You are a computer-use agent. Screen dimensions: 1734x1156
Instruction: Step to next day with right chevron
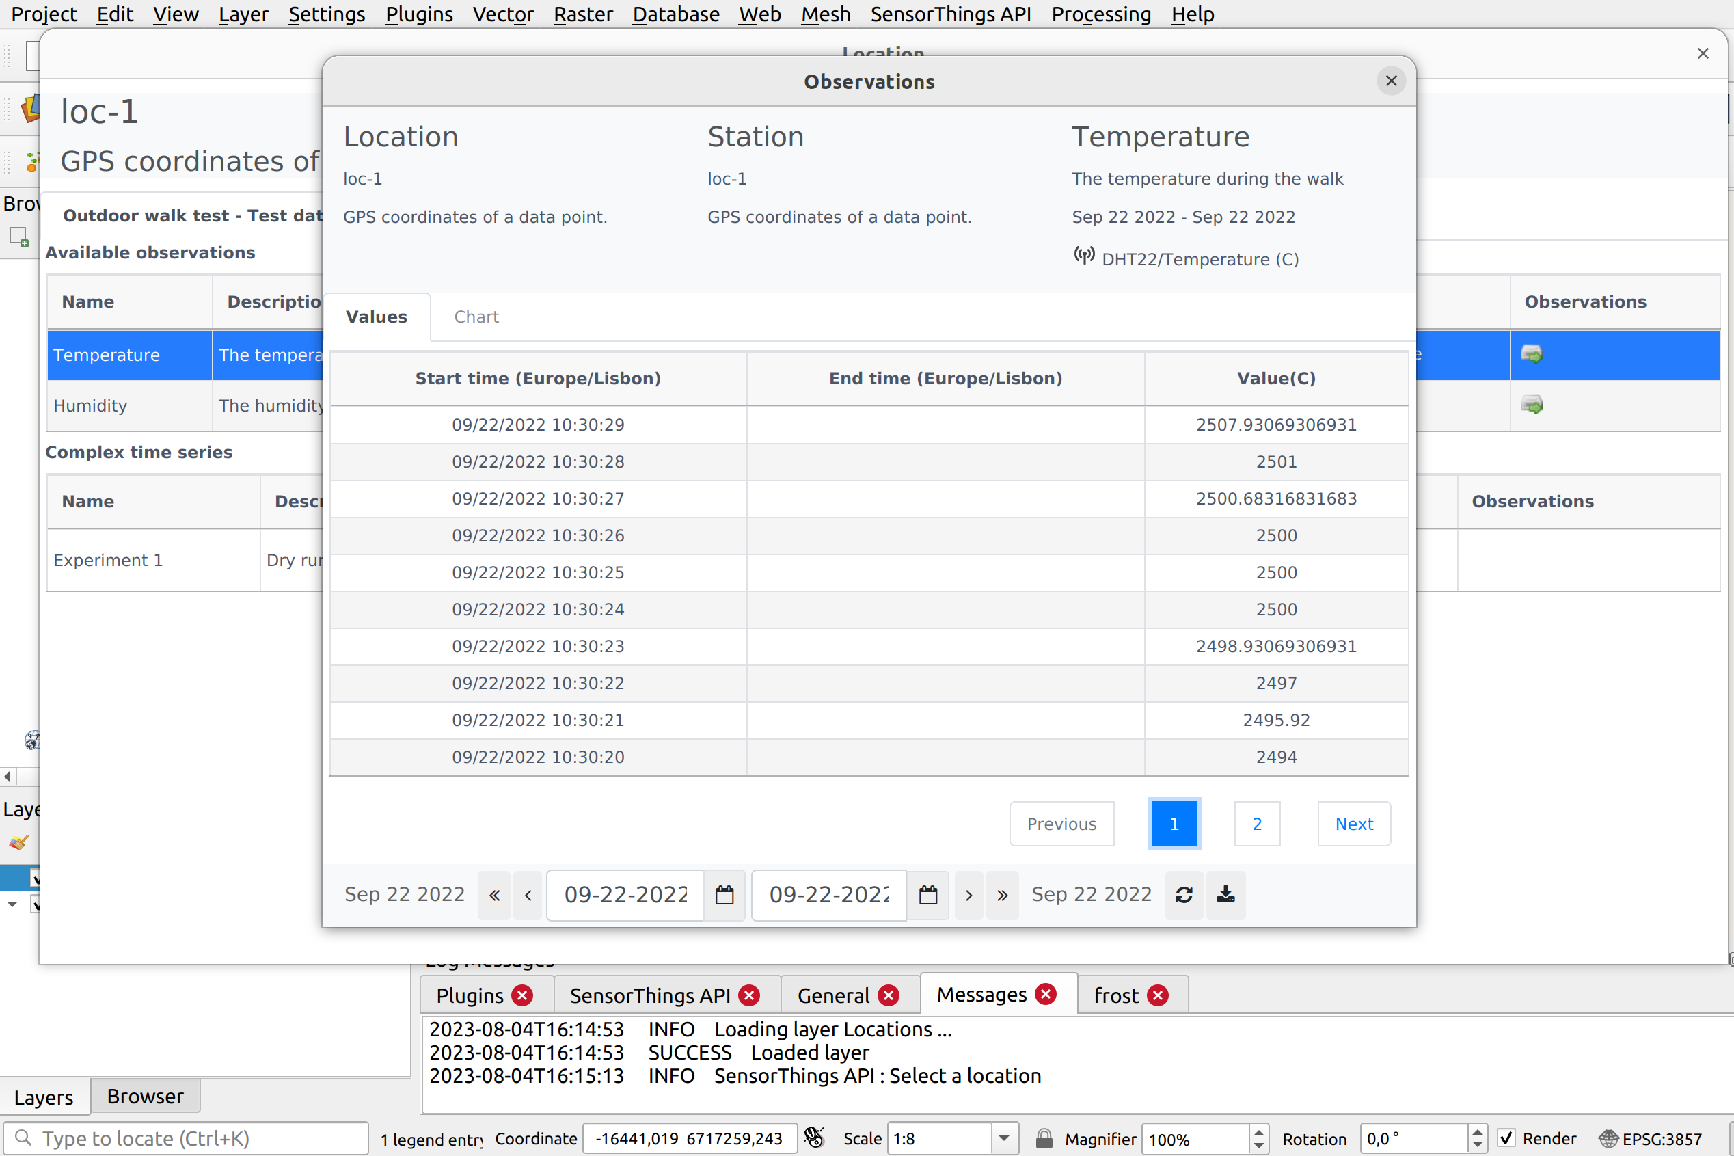tap(968, 894)
